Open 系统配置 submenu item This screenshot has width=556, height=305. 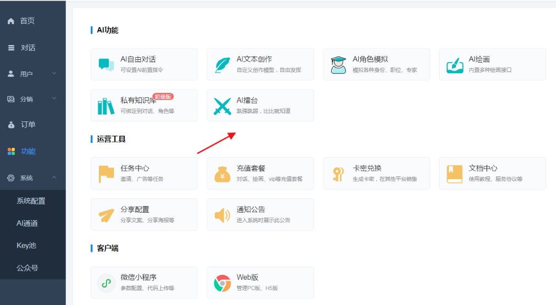click(31, 201)
